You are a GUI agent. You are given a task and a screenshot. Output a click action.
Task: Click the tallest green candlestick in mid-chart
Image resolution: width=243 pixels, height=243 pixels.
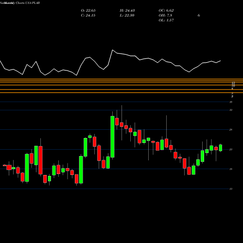[x=112, y=137]
